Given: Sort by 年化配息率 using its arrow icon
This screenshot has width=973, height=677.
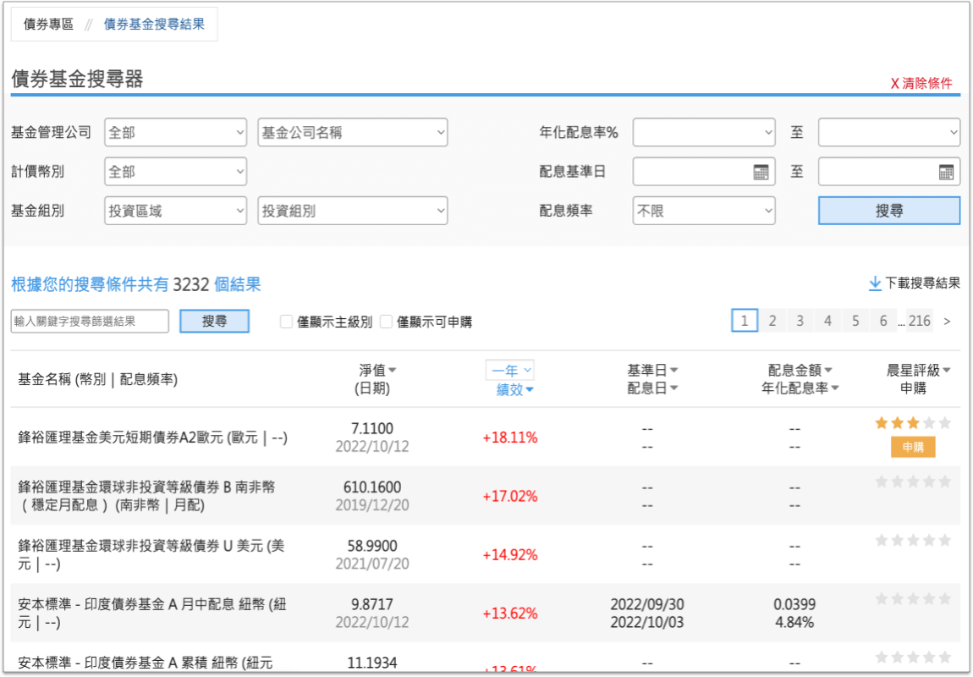Looking at the screenshot, I should 835,388.
